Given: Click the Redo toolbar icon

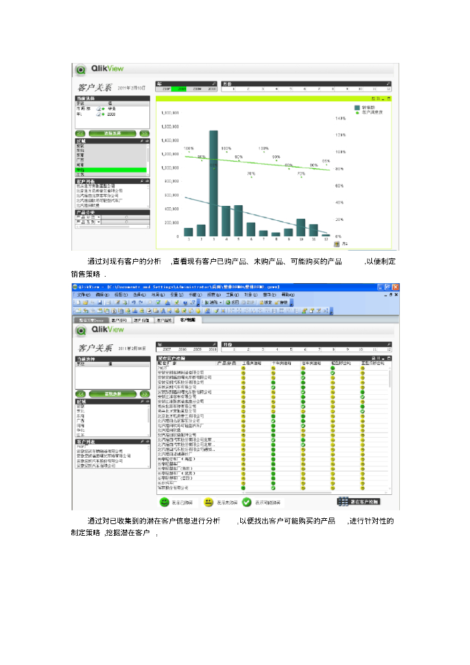Looking at the screenshot, I should click(x=141, y=303).
